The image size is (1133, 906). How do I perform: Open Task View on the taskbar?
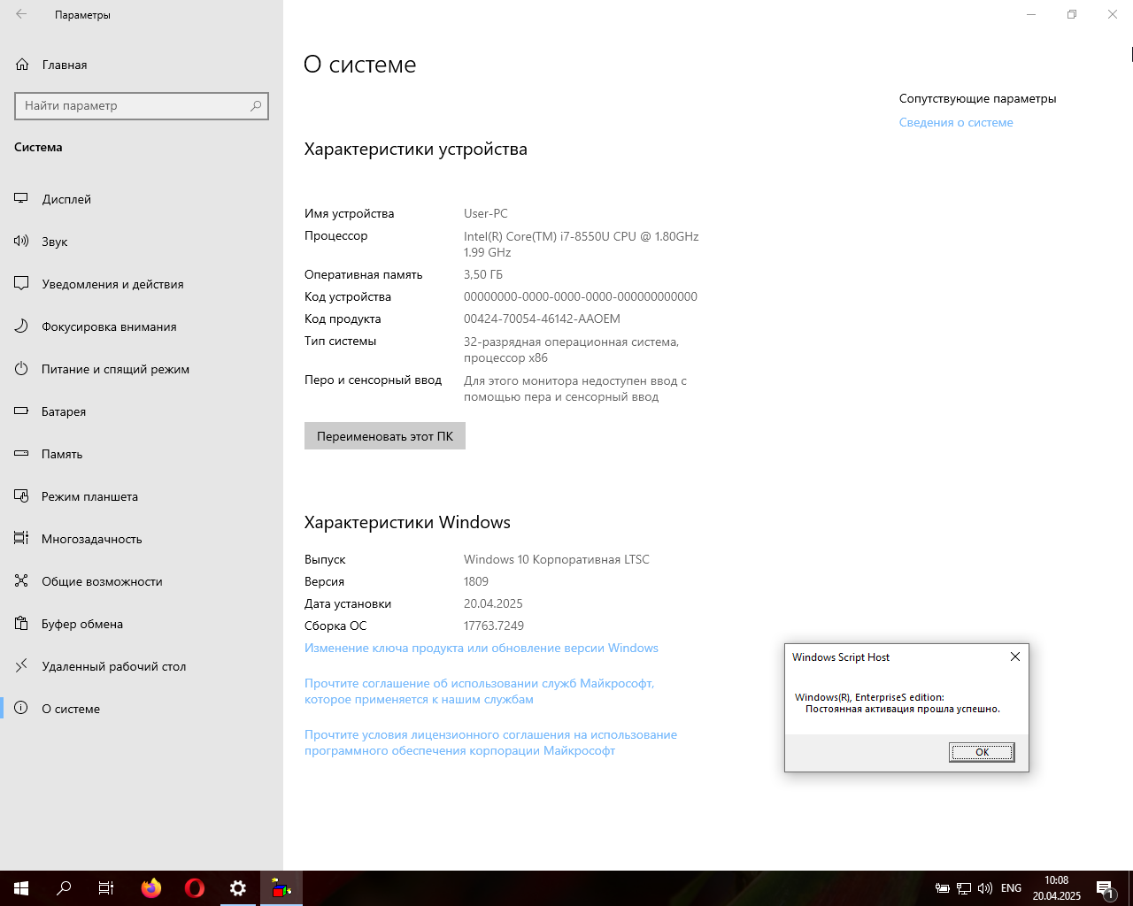(x=106, y=888)
